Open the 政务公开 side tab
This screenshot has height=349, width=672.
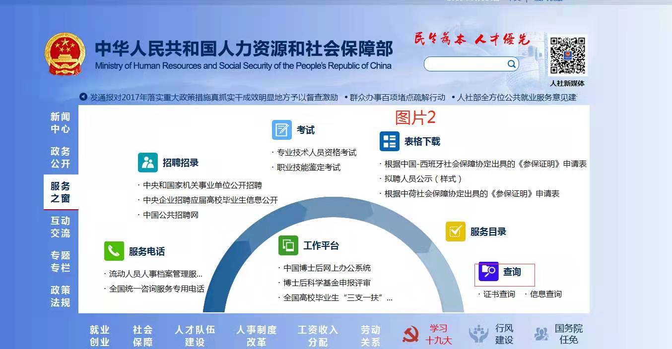(x=61, y=158)
